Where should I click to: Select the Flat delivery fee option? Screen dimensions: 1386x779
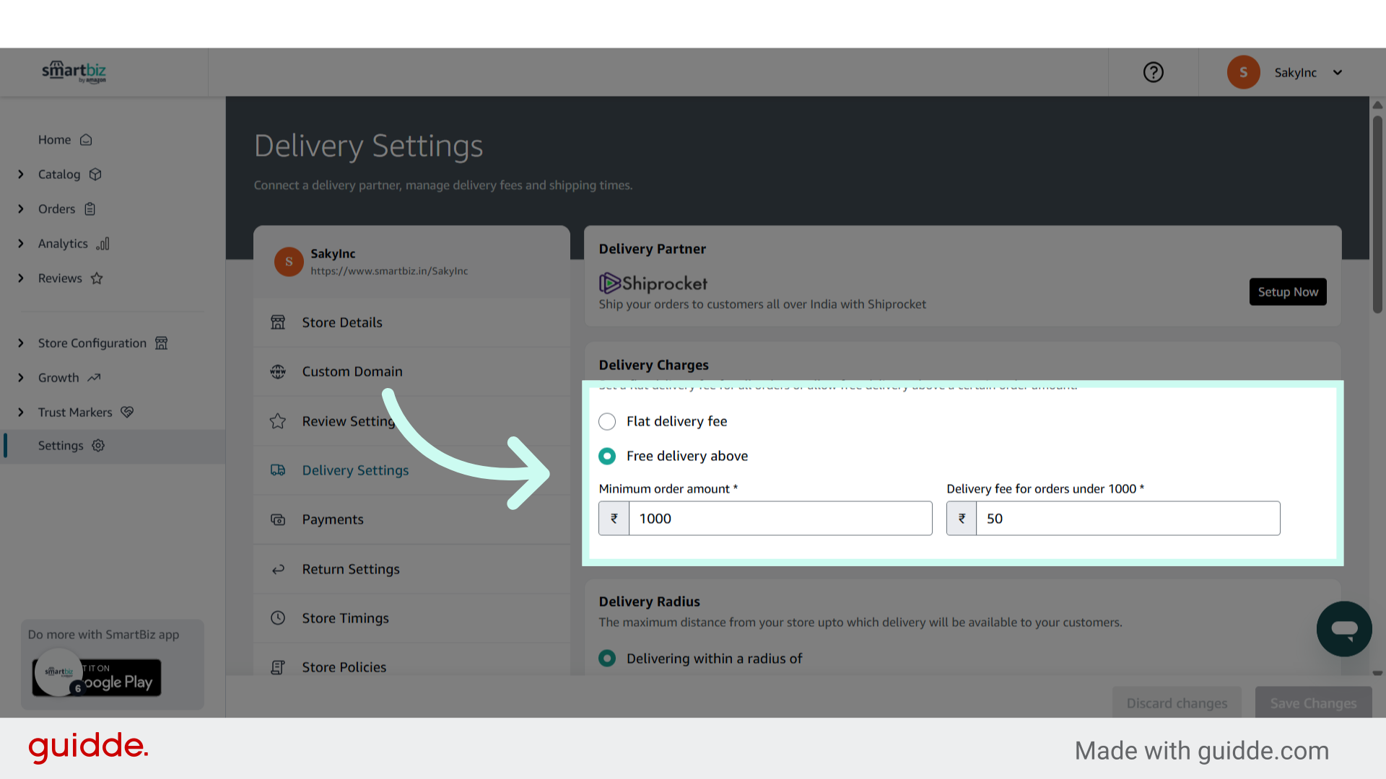pyautogui.click(x=606, y=421)
